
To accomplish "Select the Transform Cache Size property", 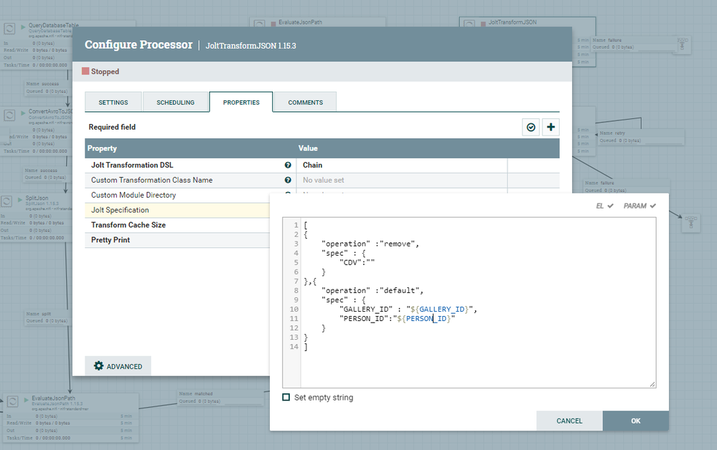I will tap(177, 225).
